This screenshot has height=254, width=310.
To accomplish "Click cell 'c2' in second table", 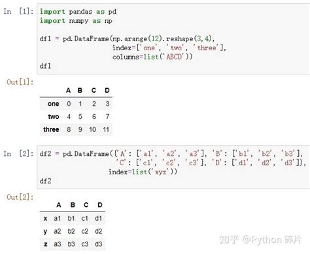I will (85, 231).
